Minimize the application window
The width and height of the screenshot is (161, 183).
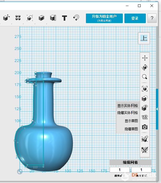[x=127, y=6]
